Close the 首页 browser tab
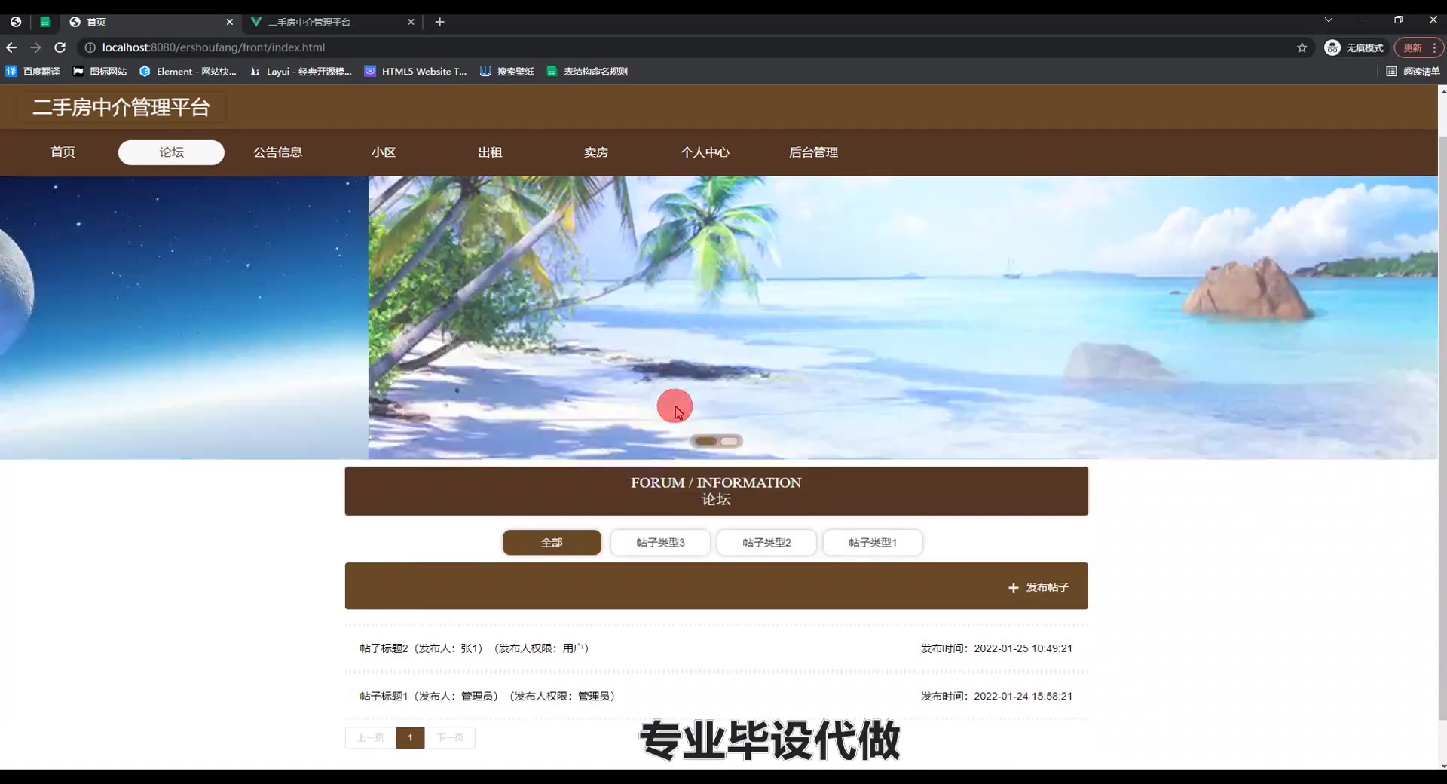This screenshot has height=784, width=1447. pyautogui.click(x=230, y=22)
